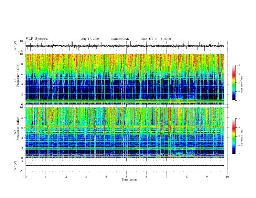
Task: Click the time axis tick label 3
Action: pos(86,177)
